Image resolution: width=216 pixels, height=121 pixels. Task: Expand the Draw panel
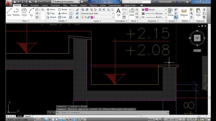tap(26, 21)
